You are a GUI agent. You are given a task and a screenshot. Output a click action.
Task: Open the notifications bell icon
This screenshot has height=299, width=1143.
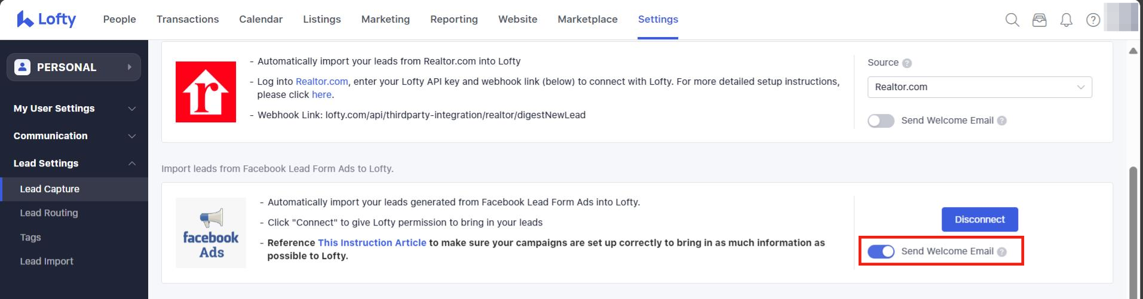click(x=1067, y=20)
